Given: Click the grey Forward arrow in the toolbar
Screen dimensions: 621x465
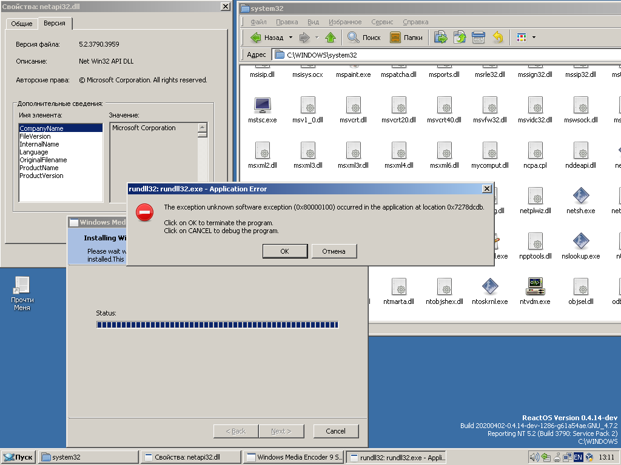Looking at the screenshot, I should click(304, 38).
